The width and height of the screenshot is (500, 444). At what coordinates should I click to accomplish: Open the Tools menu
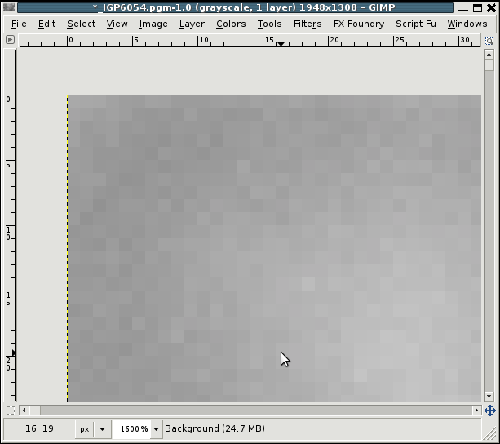click(x=269, y=24)
